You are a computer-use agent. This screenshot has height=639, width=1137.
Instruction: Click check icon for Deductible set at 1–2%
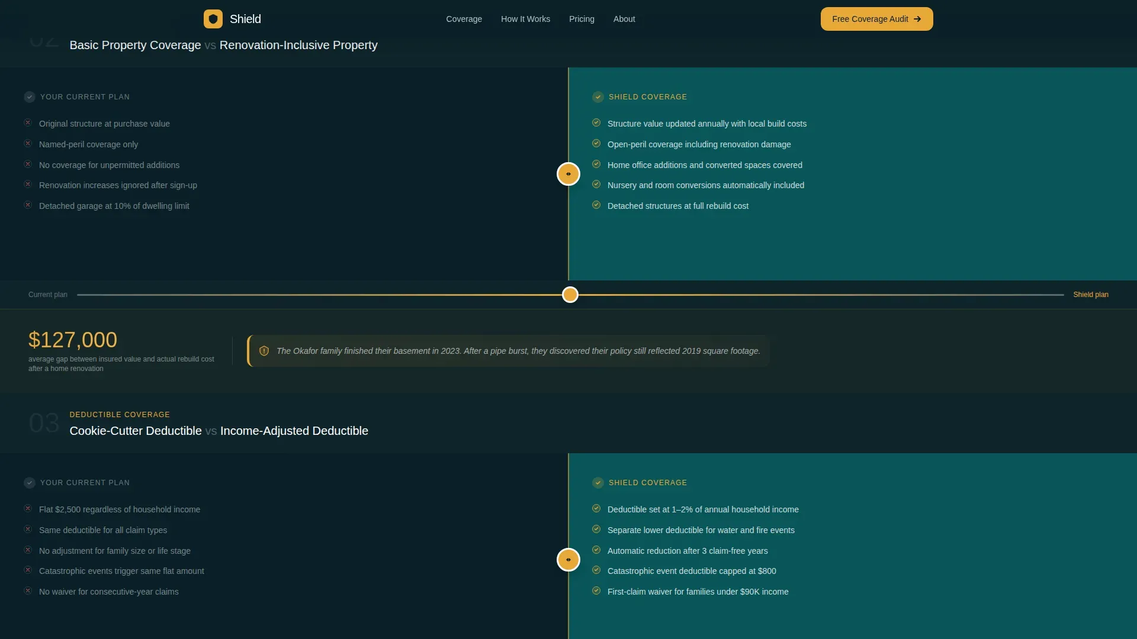click(x=596, y=509)
